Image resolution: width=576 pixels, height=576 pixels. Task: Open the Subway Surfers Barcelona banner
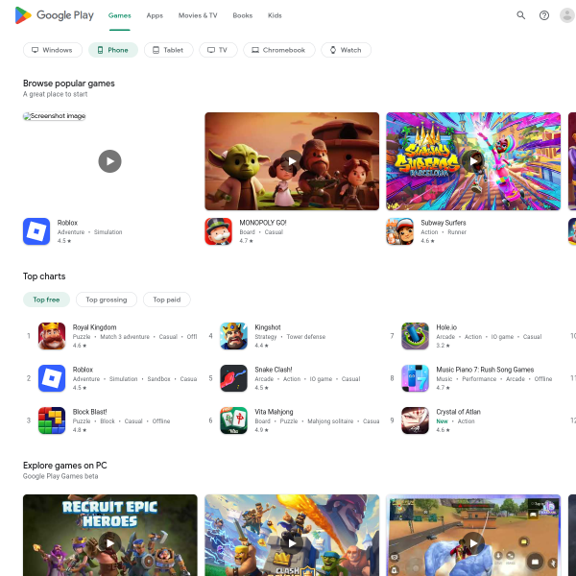point(473,161)
